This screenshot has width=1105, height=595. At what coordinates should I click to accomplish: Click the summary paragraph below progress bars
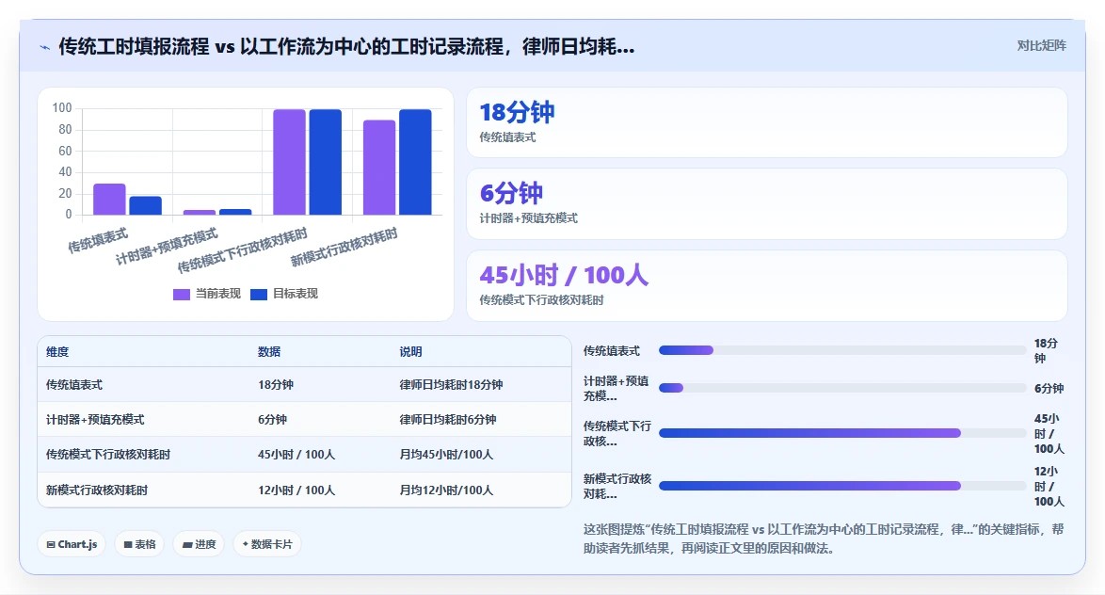point(824,539)
